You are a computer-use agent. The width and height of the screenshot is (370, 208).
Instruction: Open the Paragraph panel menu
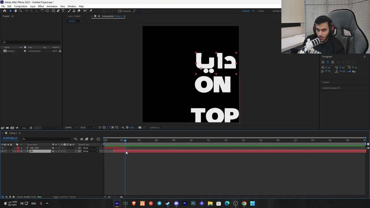[364, 57]
